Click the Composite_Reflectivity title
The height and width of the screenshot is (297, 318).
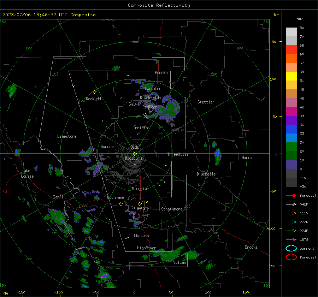159,5
